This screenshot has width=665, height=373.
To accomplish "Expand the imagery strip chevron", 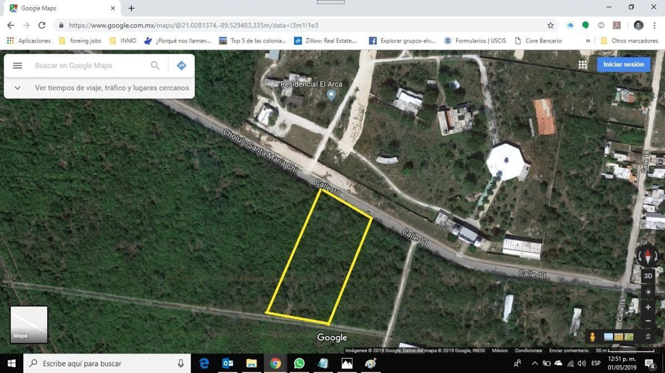I will click(648, 336).
